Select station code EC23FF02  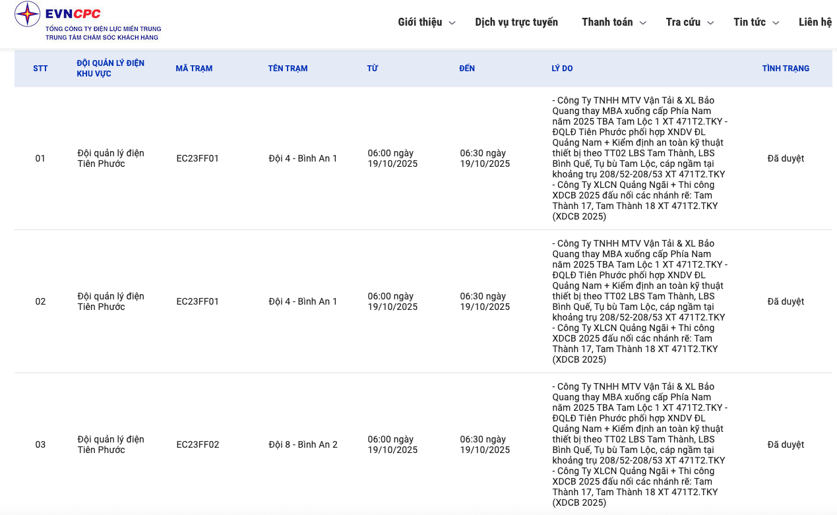[x=198, y=444]
